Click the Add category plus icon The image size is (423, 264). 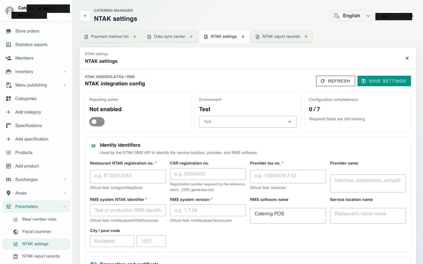click(9, 112)
